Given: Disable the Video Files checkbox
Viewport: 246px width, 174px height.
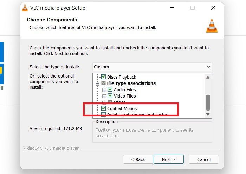Looking at the screenshot, I should 110,96.
